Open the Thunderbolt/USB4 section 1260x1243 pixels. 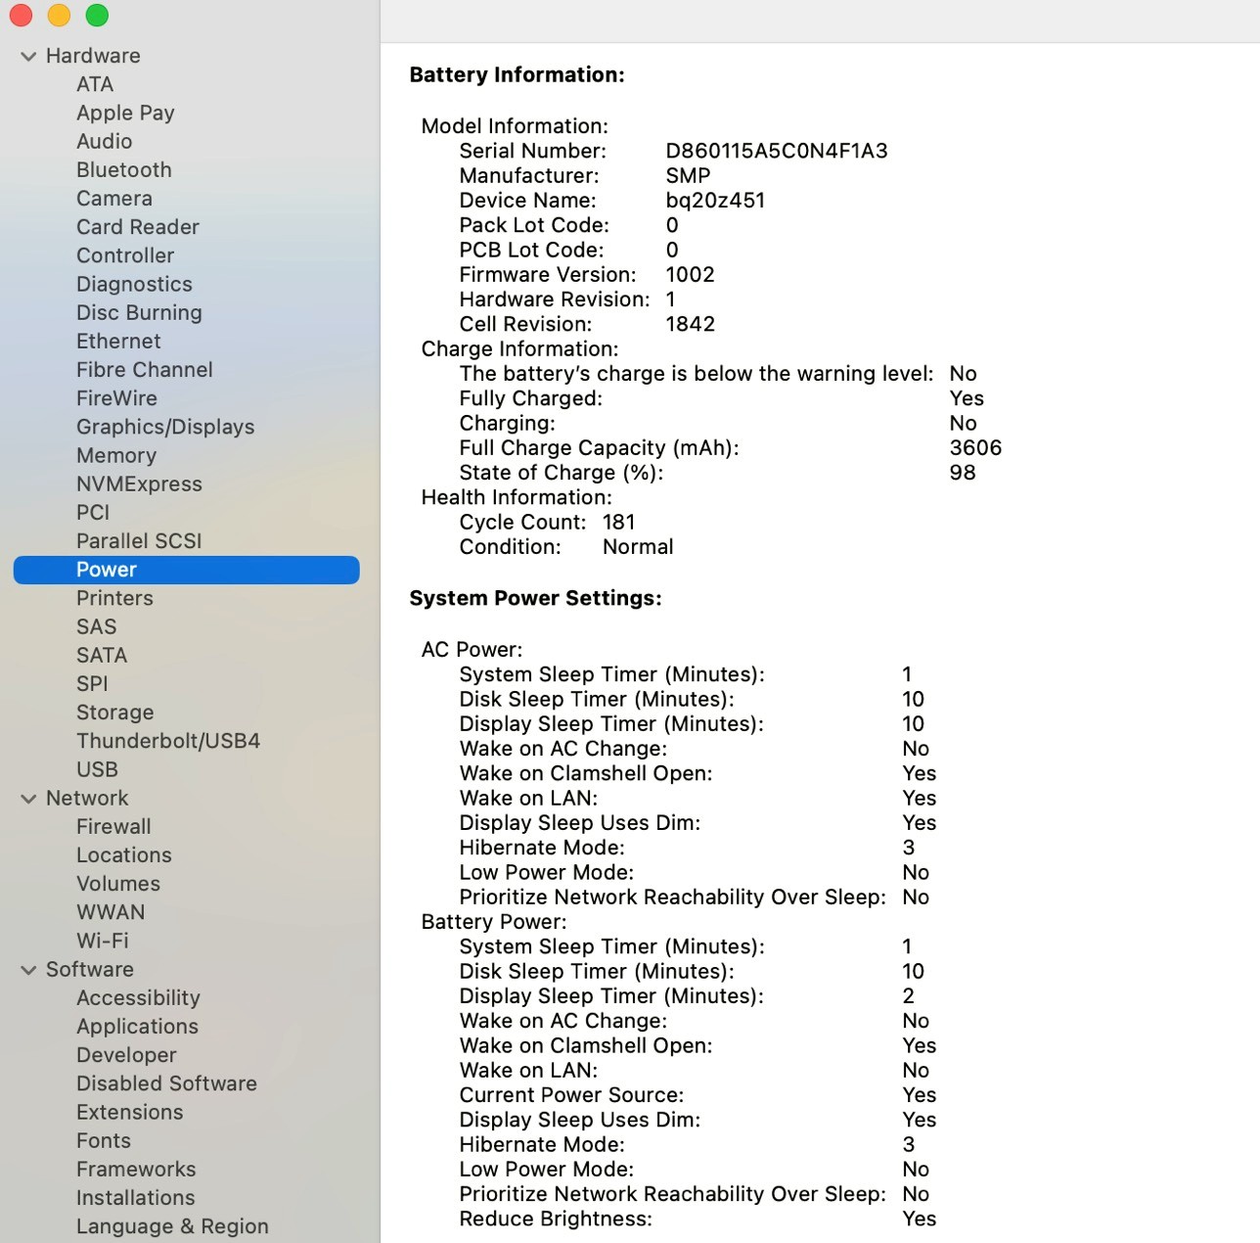pos(167,741)
